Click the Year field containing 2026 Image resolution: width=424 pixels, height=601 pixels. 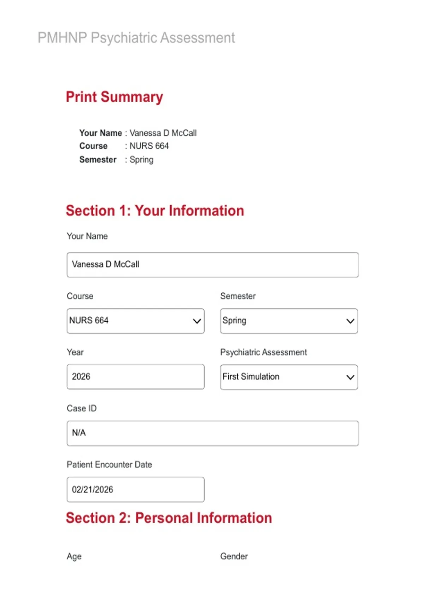pos(135,377)
